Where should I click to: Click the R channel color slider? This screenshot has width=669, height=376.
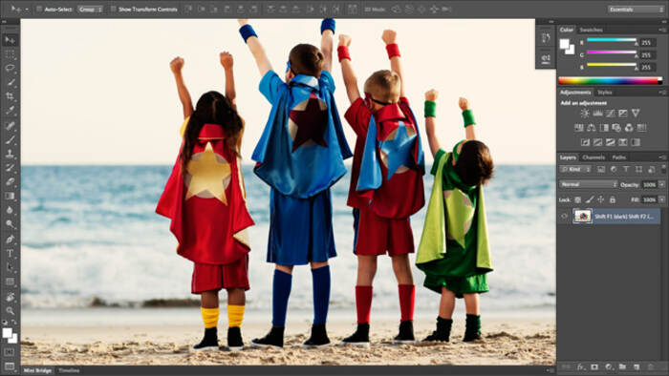click(x=612, y=40)
